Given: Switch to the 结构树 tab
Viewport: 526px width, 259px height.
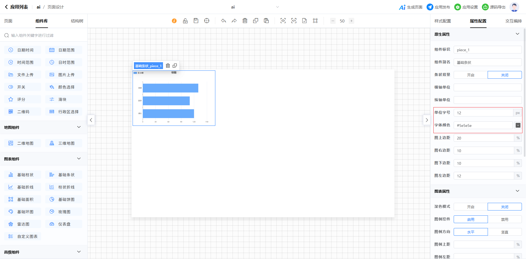Looking at the screenshot, I should (x=77, y=21).
